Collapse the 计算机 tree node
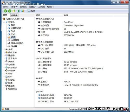This screenshot has height=112, width=130. (4, 22)
